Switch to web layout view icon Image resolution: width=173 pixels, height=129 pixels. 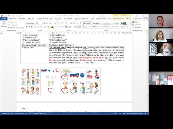(124, 113)
